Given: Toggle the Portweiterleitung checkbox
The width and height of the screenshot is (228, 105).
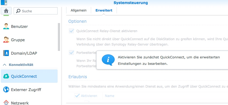Looking at the screenshot, I should pyautogui.click(x=71, y=52).
